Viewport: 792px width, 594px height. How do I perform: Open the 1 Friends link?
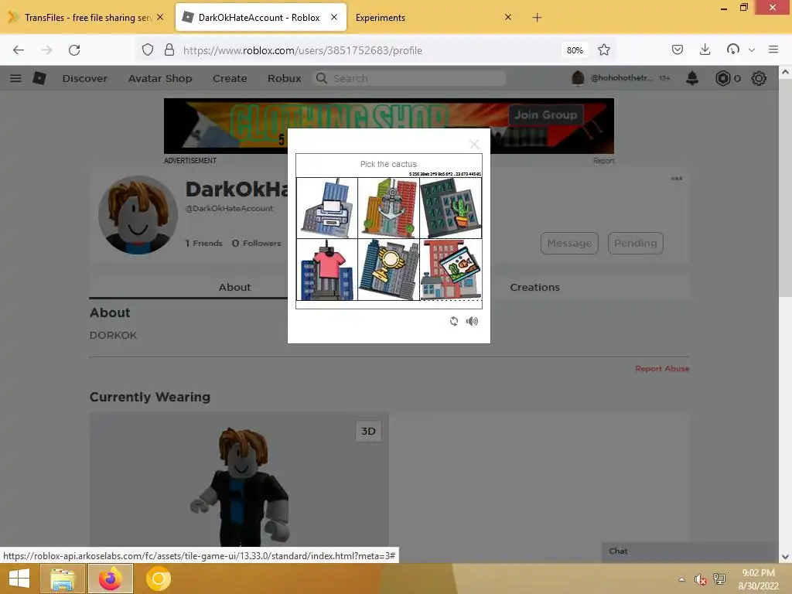coord(203,243)
